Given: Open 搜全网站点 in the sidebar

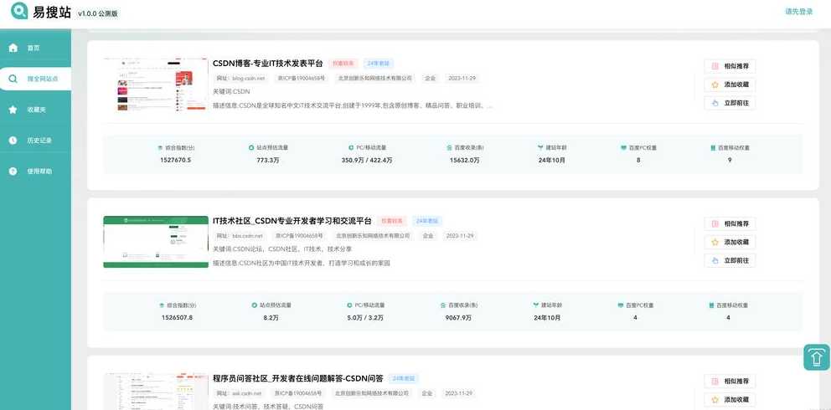Looking at the screenshot, I should 35,79.
